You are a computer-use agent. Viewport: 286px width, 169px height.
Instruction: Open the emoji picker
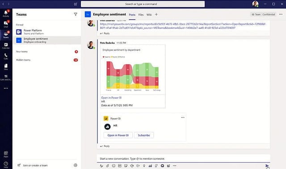114,166
